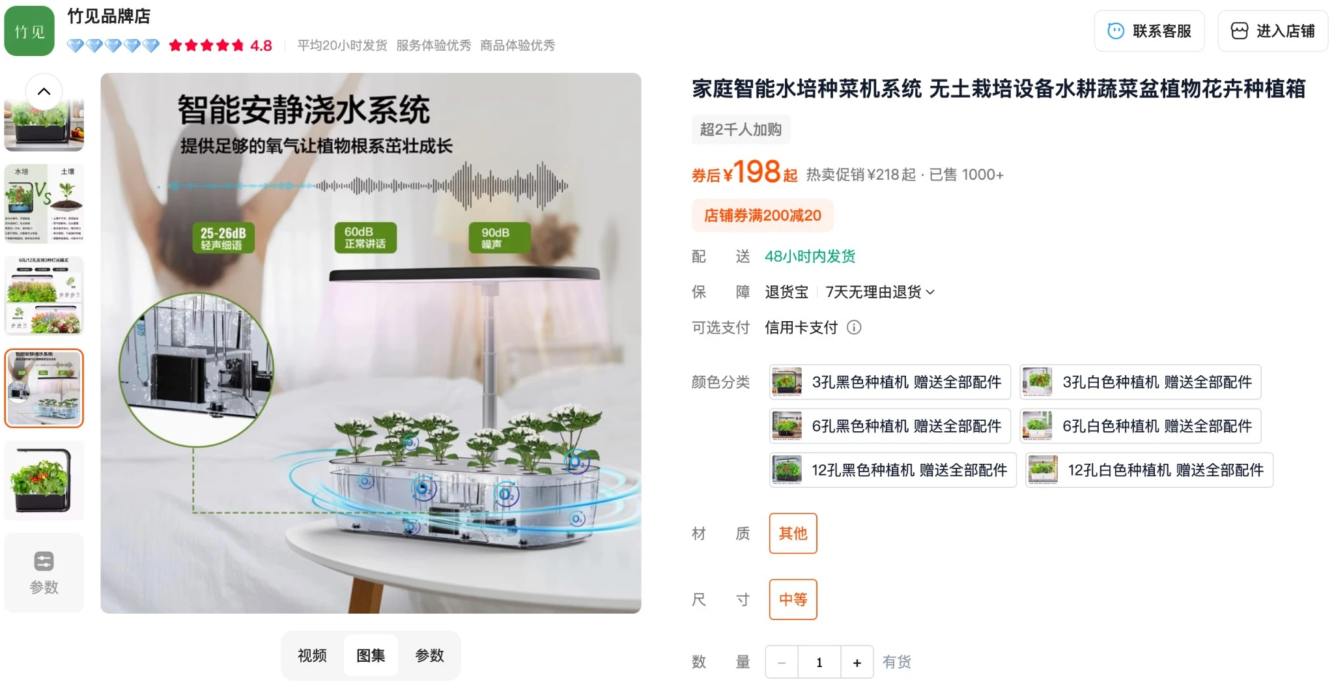The height and width of the screenshot is (697, 1334).
Task: Choose material option 其他
Action: coord(793,533)
